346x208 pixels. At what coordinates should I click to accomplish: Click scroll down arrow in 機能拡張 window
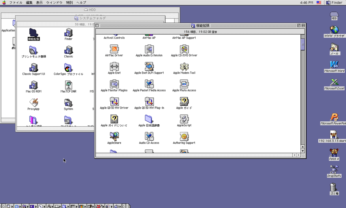click(302, 151)
